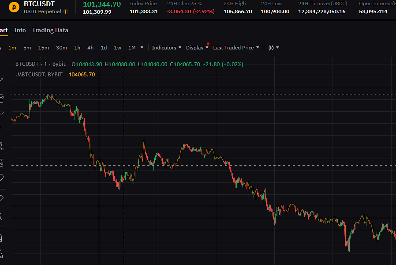Select the 4h timeframe
The image size is (396, 265).
[90, 48]
